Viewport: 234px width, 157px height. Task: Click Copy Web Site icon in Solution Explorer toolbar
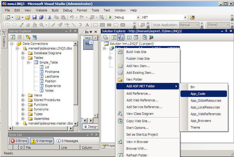[145, 37]
